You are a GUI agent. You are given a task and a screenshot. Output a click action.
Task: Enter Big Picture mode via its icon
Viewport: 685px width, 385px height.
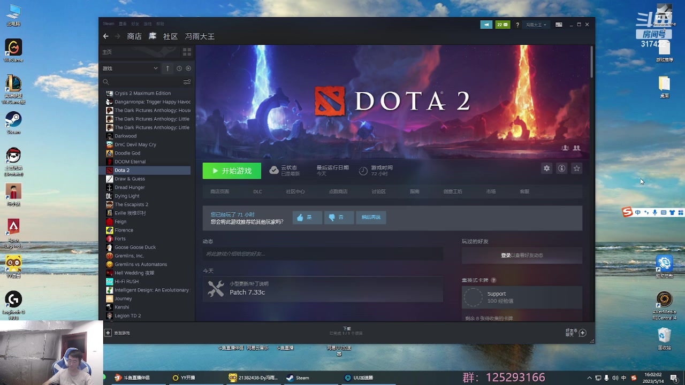(x=559, y=25)
